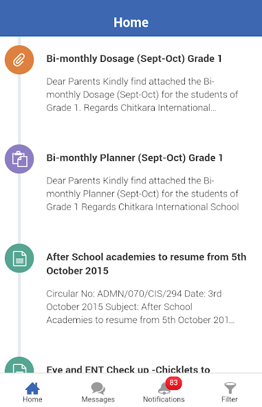262x407 pixels.
Task: Read the Dosage post description text
Action: point(142,94)
